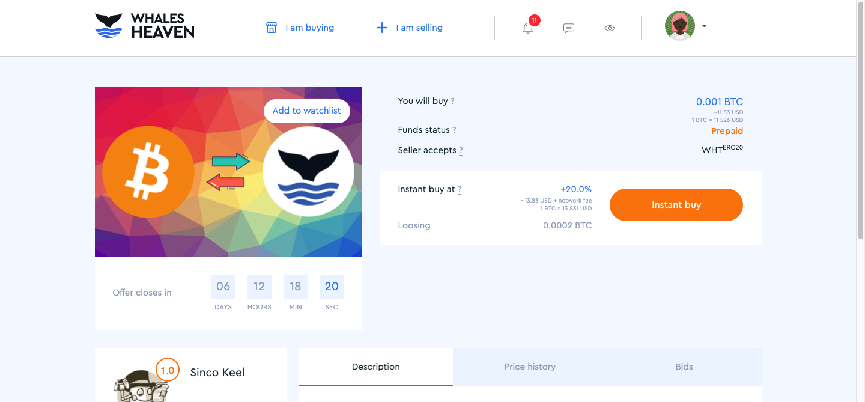
Task: Switch to the Bids tab
Action: [x=684, y=367]
